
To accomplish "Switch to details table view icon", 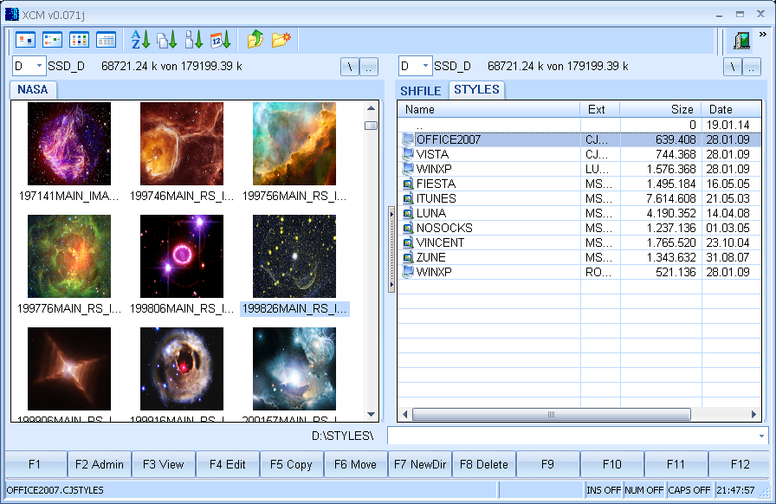I will (106, 39).
